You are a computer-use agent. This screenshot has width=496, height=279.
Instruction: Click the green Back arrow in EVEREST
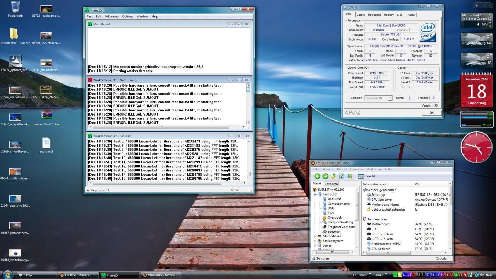pyautogui.click(x=317, y=176)
